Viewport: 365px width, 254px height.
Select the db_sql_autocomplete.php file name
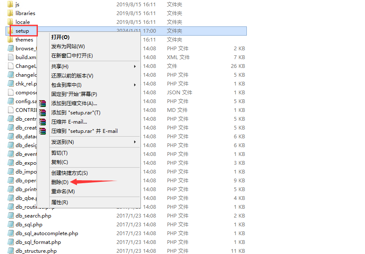47,233
